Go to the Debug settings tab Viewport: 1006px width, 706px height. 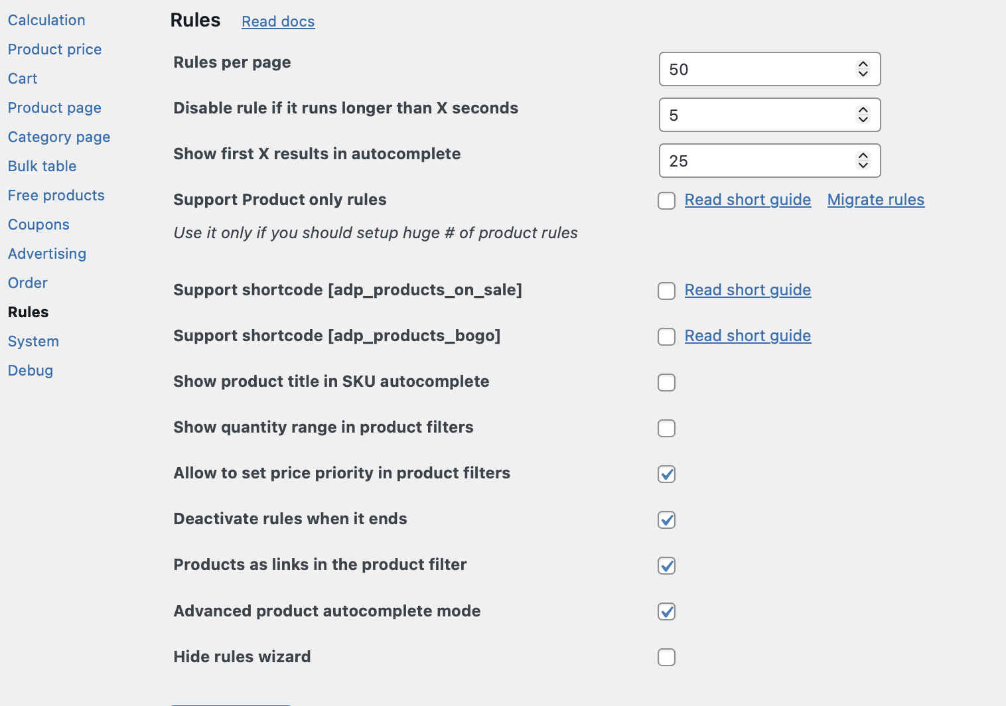point(31,370)
